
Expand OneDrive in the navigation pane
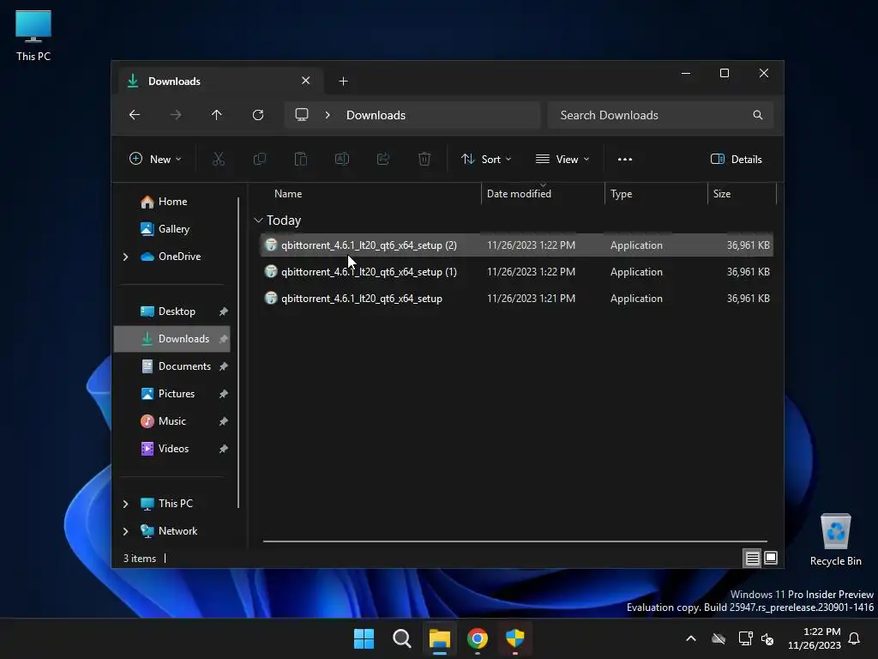coord(125,257)
